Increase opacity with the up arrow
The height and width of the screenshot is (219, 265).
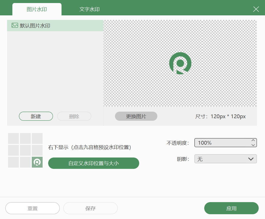tap(253, 141)
